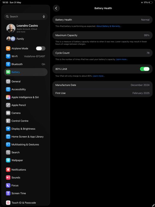
Task: Tap the Sun 31 May date
Action: click(15, 2)
